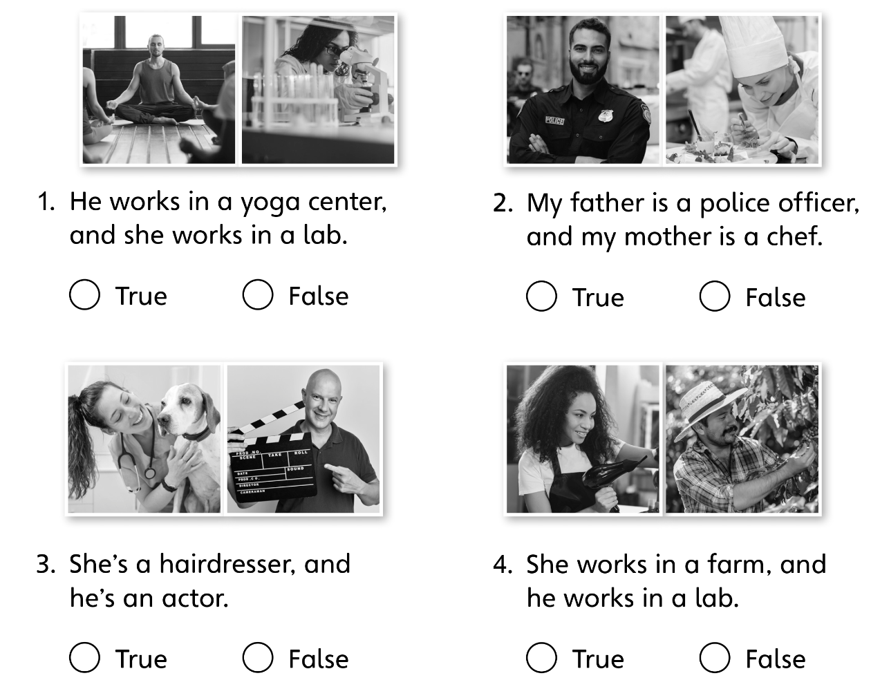The image size is (871, 698).
Task: Click the photo of the woman holding a hairdryer
Action: click(x=583, y=440)
